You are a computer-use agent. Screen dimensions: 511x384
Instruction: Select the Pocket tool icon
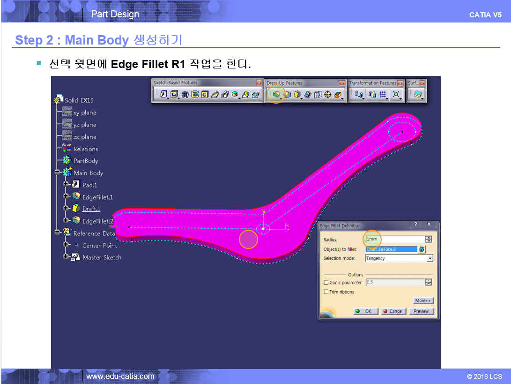pos(174,95)
